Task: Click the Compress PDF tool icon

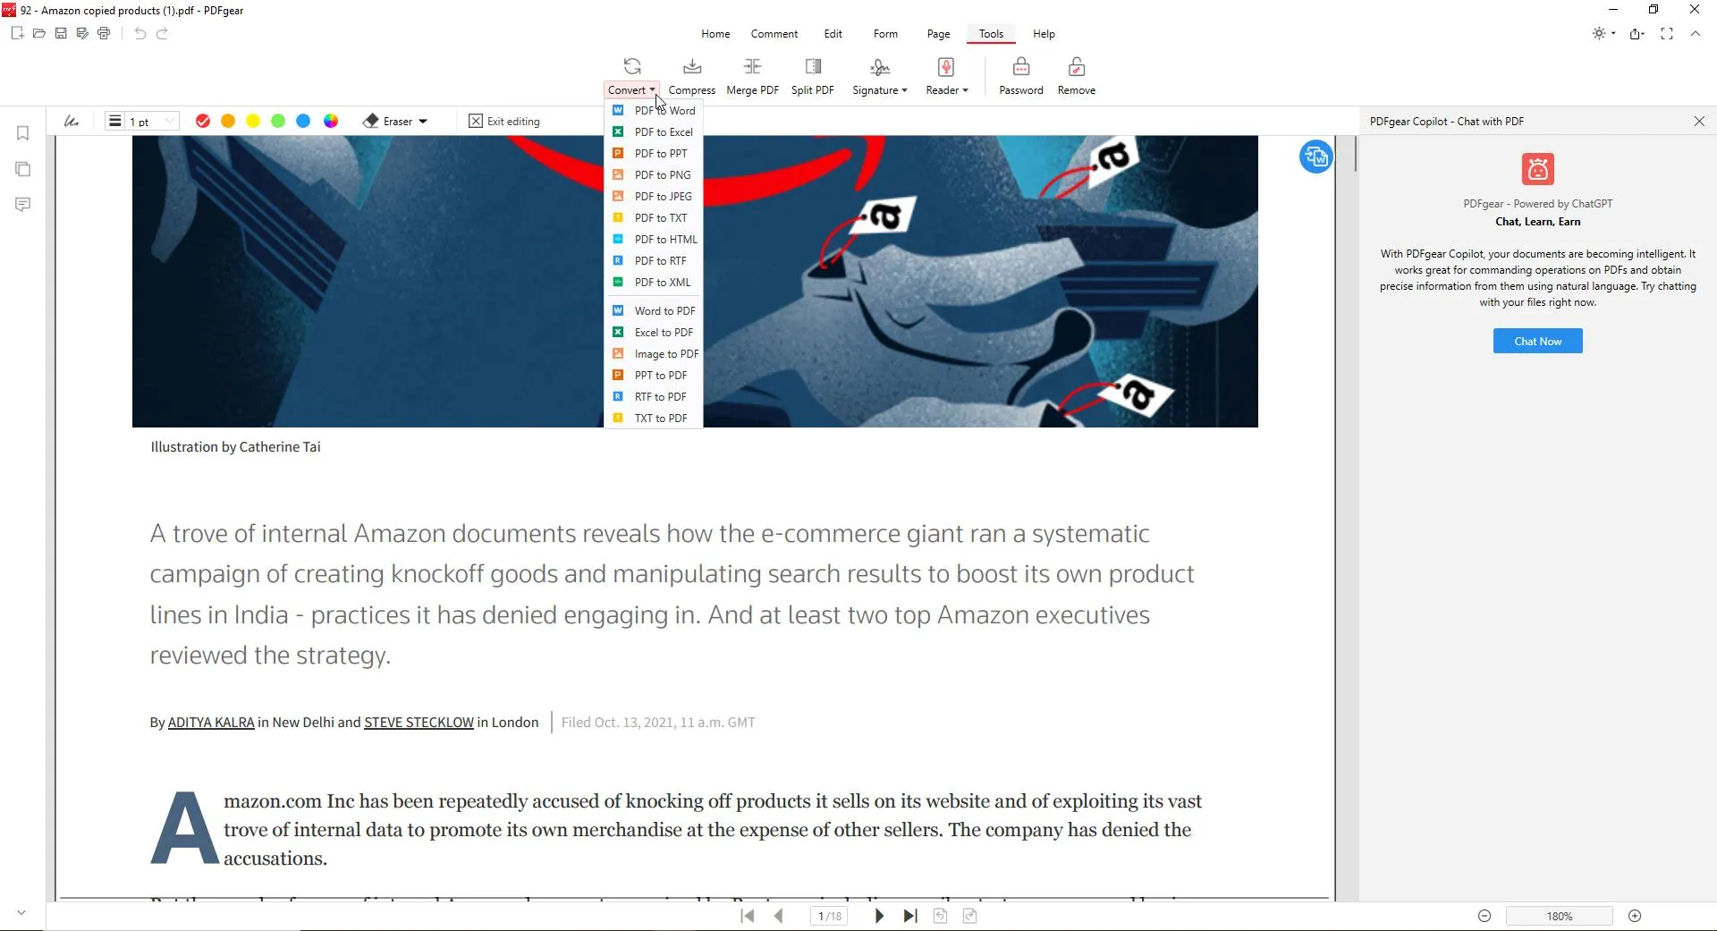Action: point(691,68)
